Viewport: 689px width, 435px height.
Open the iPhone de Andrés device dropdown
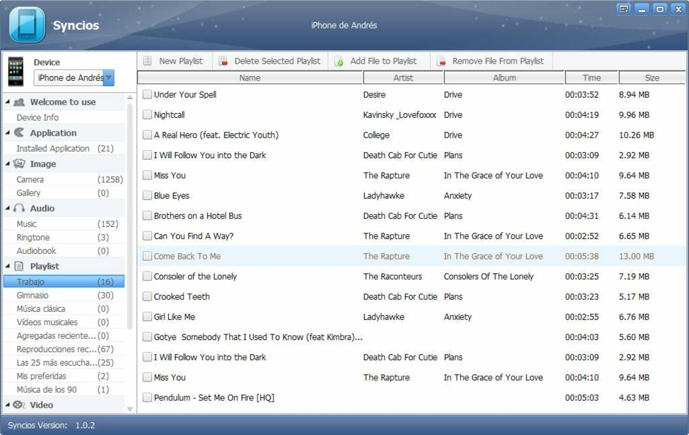click(109, 78)
